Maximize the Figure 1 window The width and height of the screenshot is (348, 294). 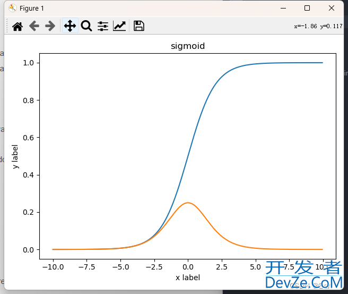tap(307, 8)
